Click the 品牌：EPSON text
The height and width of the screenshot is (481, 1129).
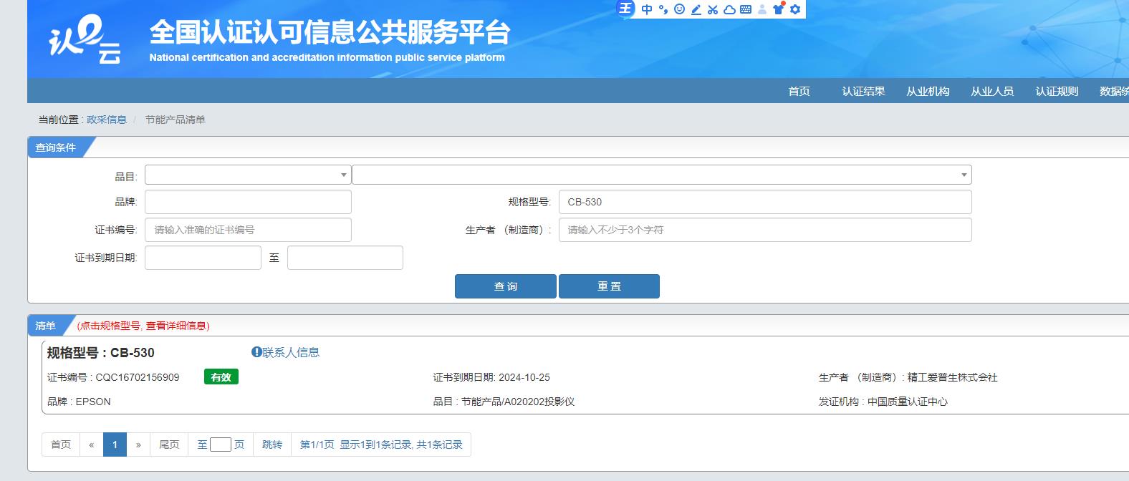tap(79, 402)
